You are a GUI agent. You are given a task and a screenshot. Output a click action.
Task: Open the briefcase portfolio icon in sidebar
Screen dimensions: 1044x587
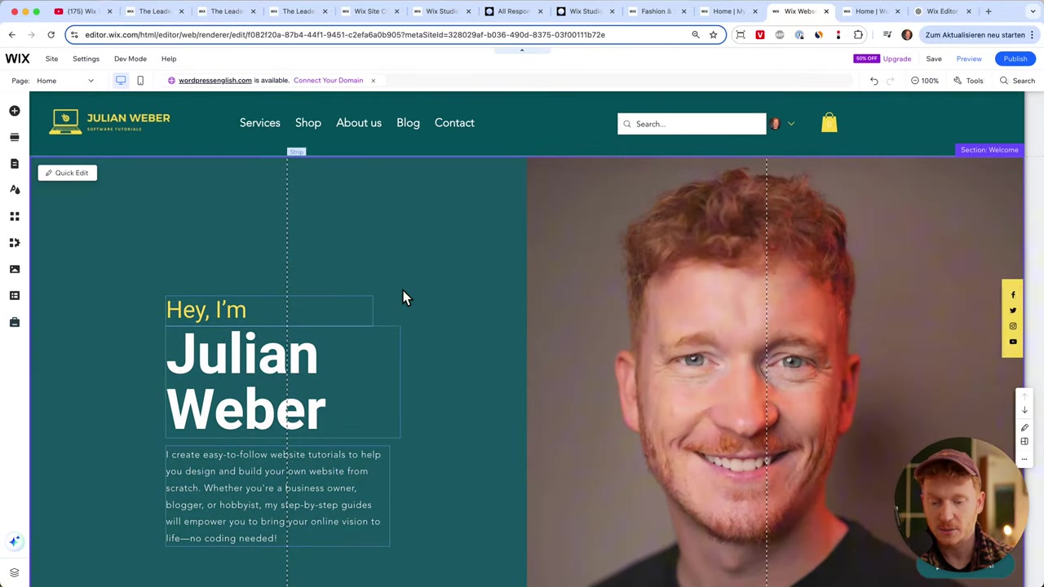coord(15,322)
